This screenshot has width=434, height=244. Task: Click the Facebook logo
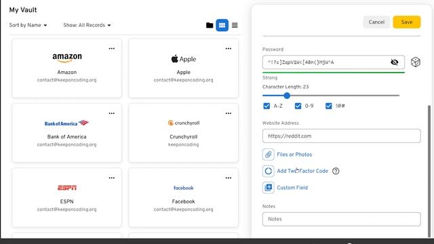pyautogui.click(x=184, y=188)
